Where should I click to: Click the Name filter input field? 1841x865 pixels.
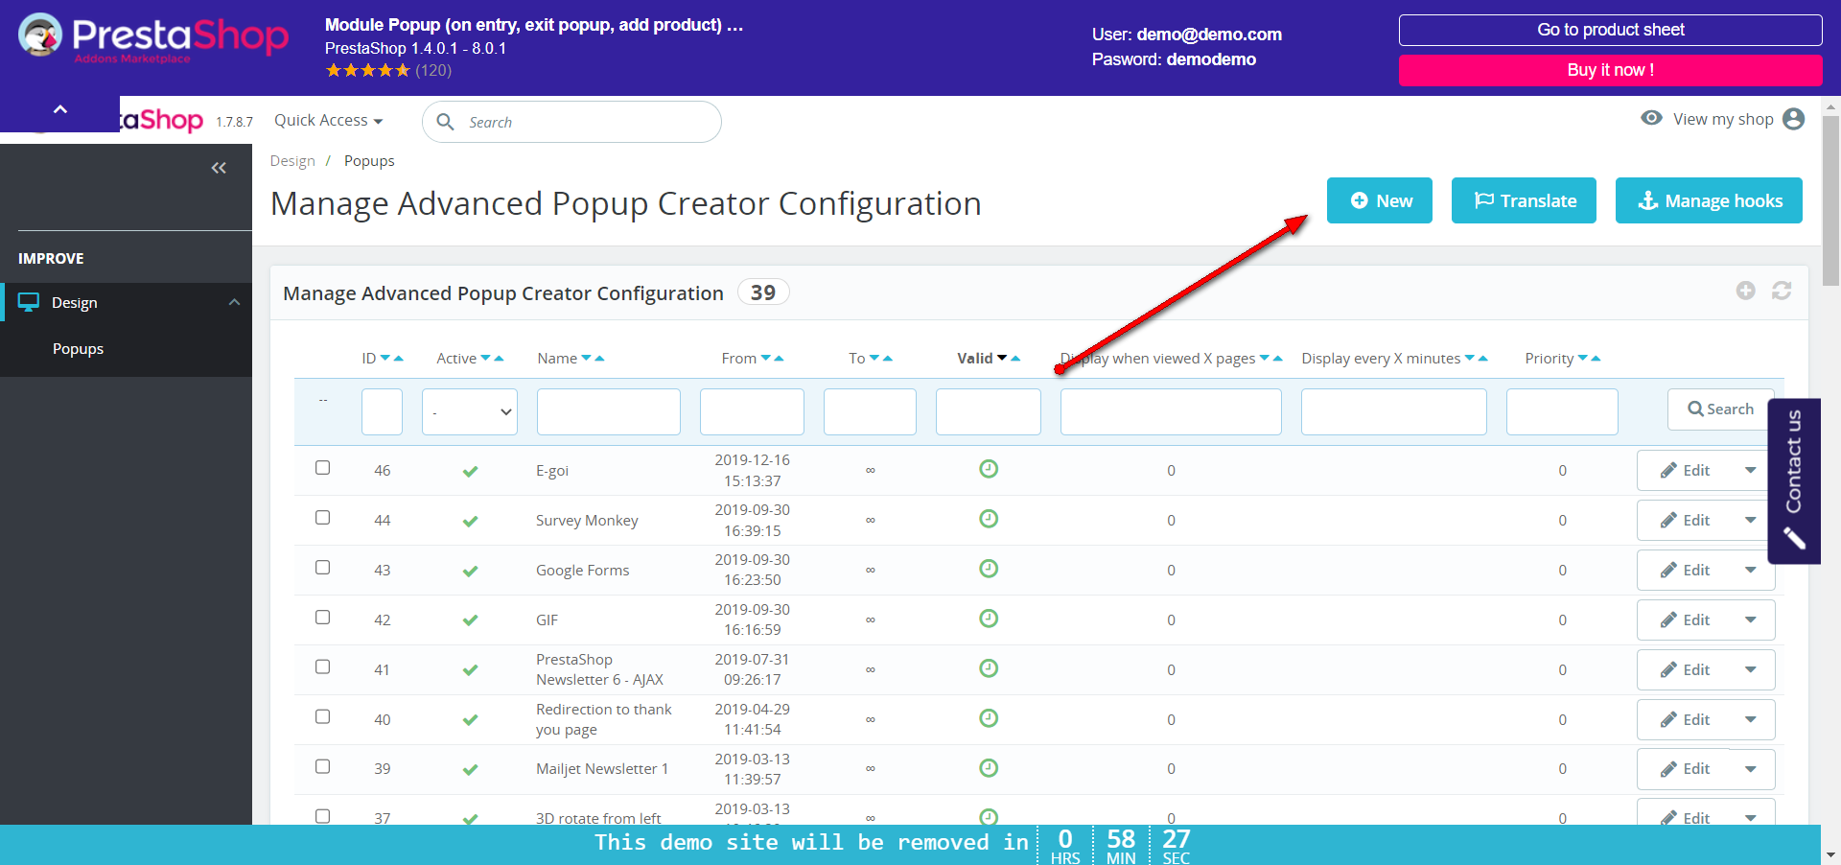coord(609,411)
